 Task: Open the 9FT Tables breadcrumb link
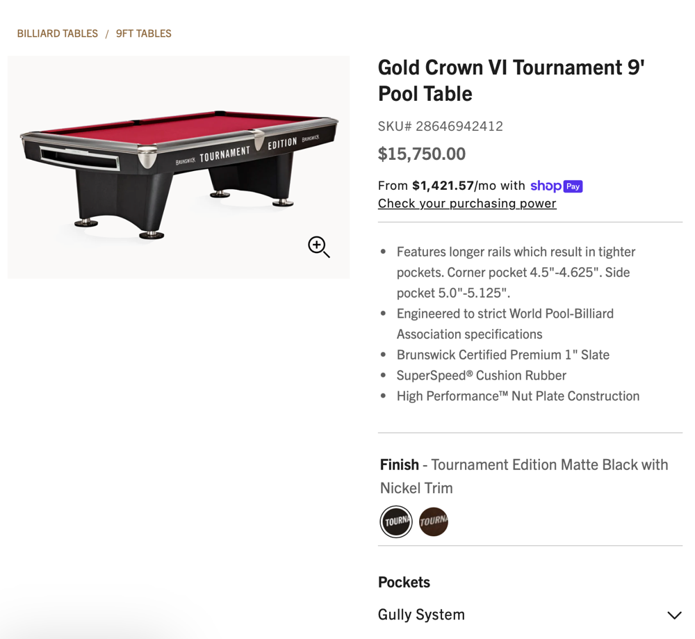coord(144,33)
